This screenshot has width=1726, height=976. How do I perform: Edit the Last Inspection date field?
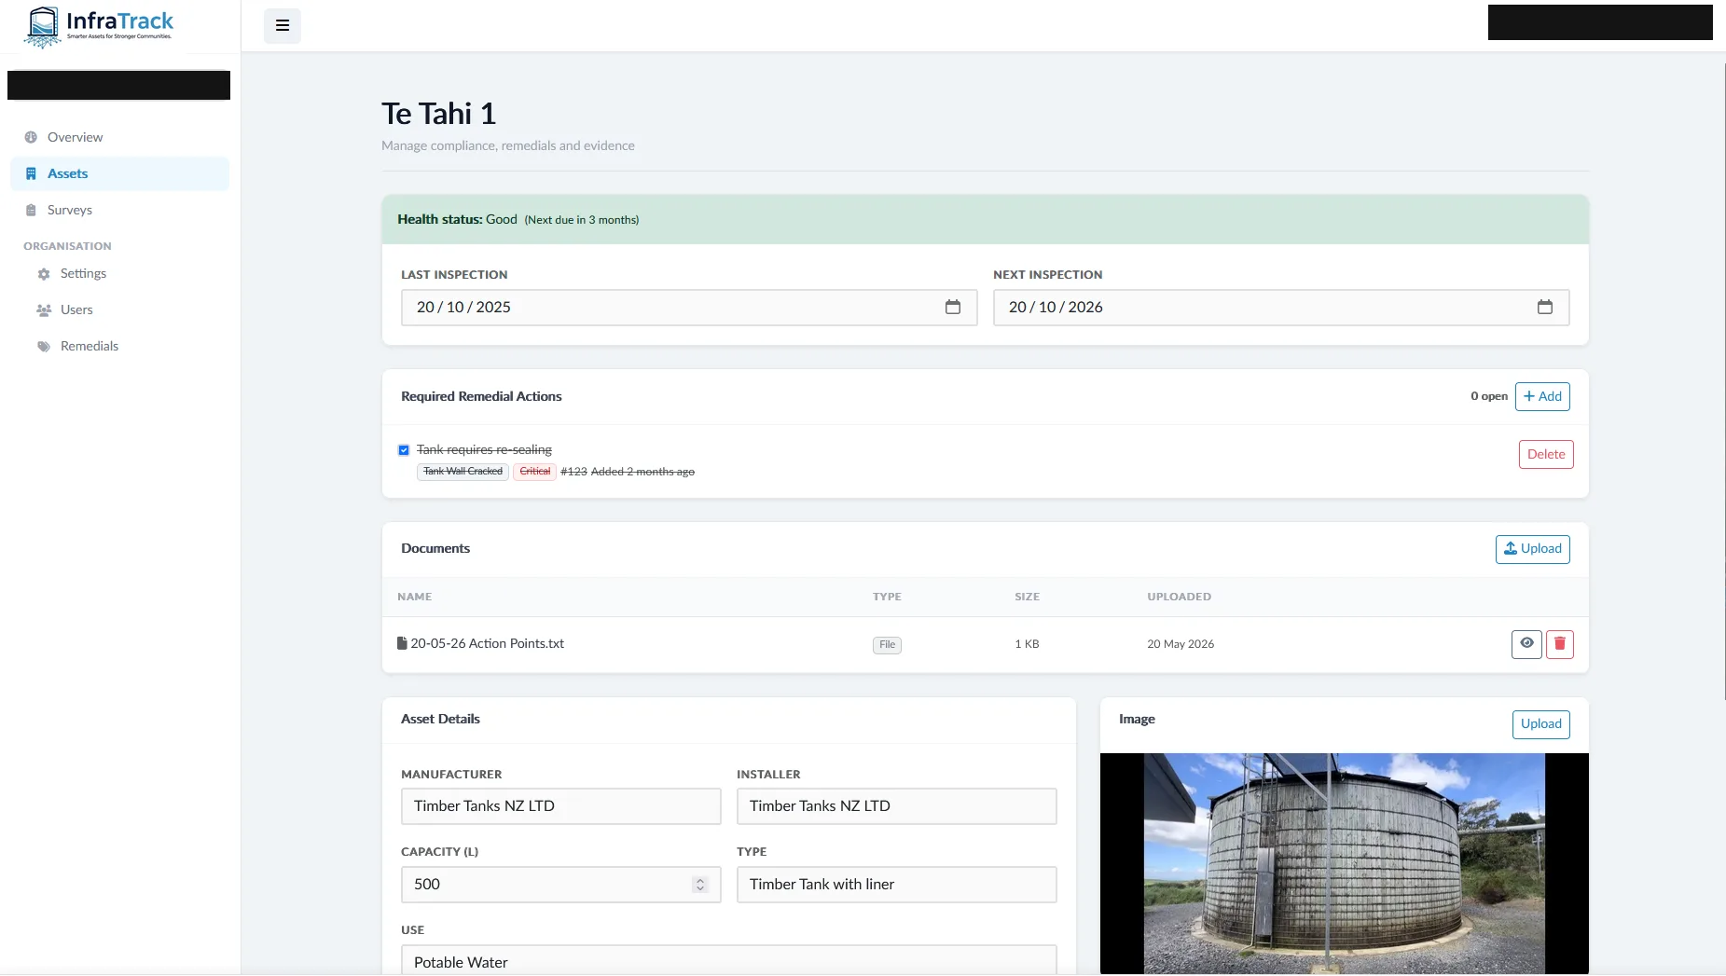tap(689, 308)
